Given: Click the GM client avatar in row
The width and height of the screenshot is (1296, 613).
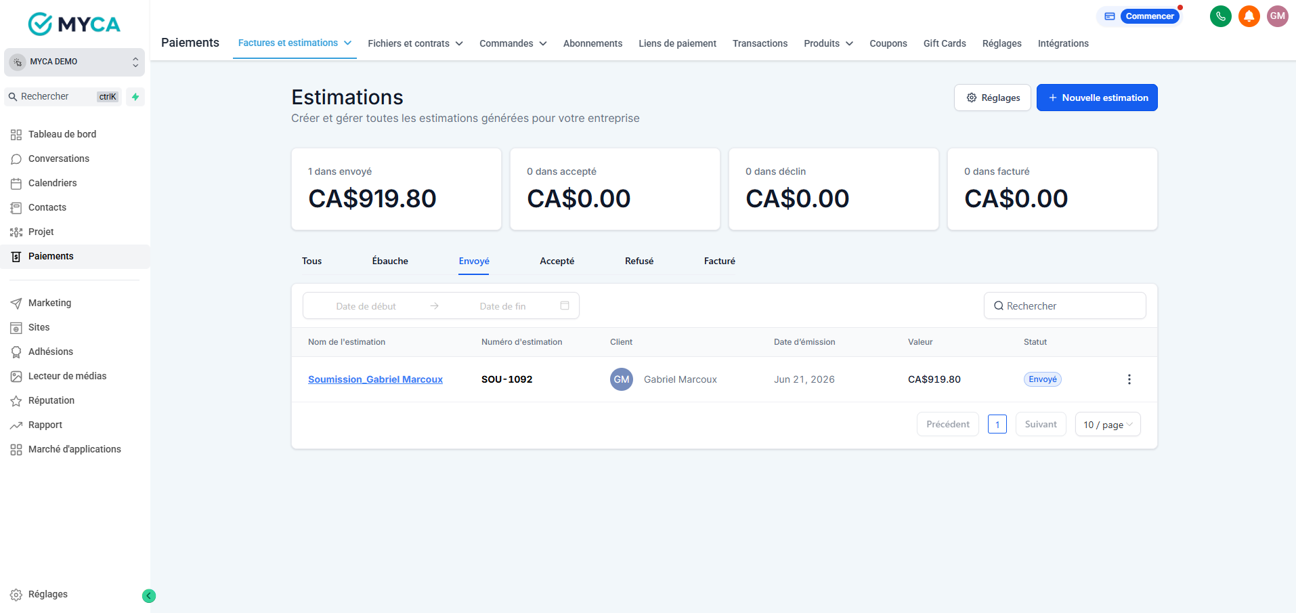Looking at the screenshot, I should 622,379.
